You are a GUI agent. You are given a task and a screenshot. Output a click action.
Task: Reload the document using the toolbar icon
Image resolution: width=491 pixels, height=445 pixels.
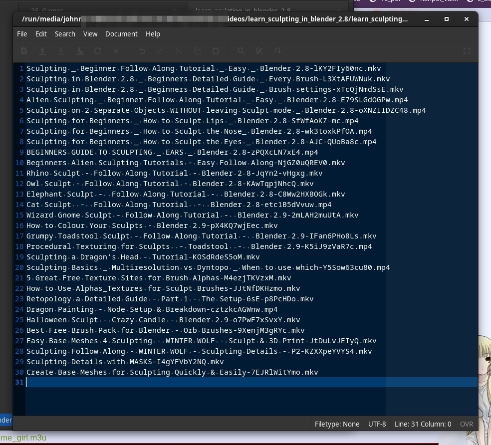[x=98, y=51]
